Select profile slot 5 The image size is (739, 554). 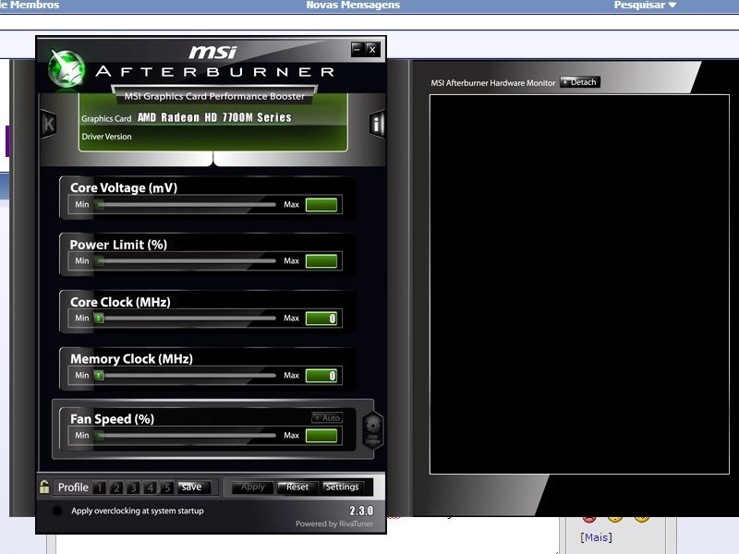(x=167, y=488)
